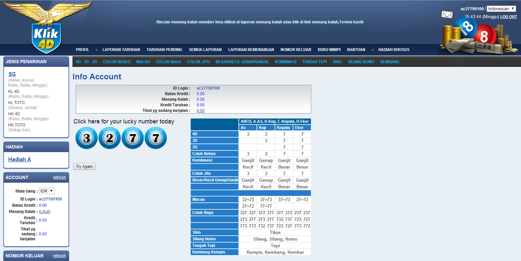Click the 'Kempis, Kembang, Kembar' cell

(x=275, y=252)
